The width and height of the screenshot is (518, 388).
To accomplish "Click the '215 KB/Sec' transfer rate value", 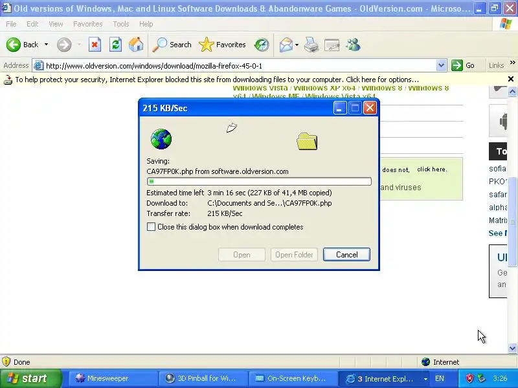I will point(225,213).
